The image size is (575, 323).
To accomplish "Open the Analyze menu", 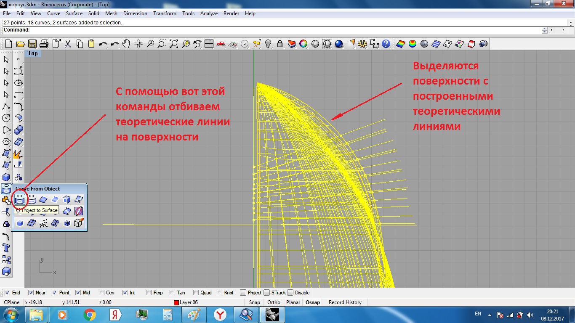I will click(x=209, y=13).
